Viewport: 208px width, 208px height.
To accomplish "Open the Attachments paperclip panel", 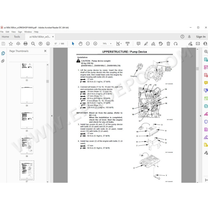I will [3, 61].
